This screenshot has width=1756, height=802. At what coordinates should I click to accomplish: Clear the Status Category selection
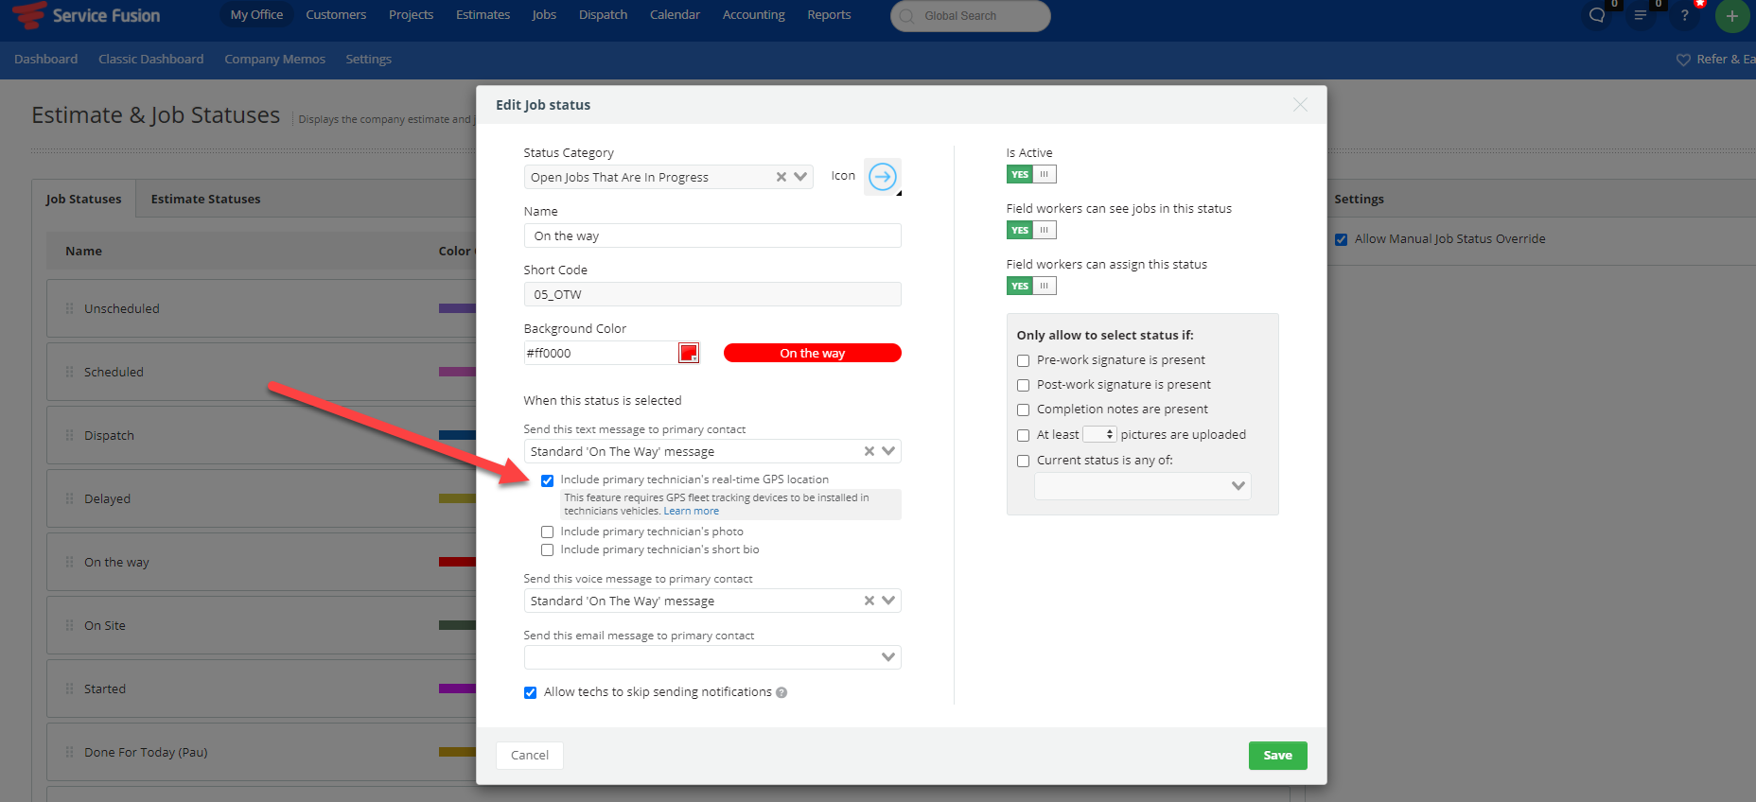pyautogui.click(x=781, y=177)
